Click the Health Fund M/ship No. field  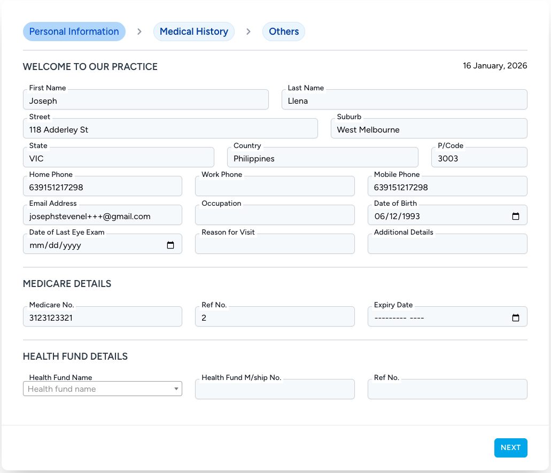coord(275,389)
